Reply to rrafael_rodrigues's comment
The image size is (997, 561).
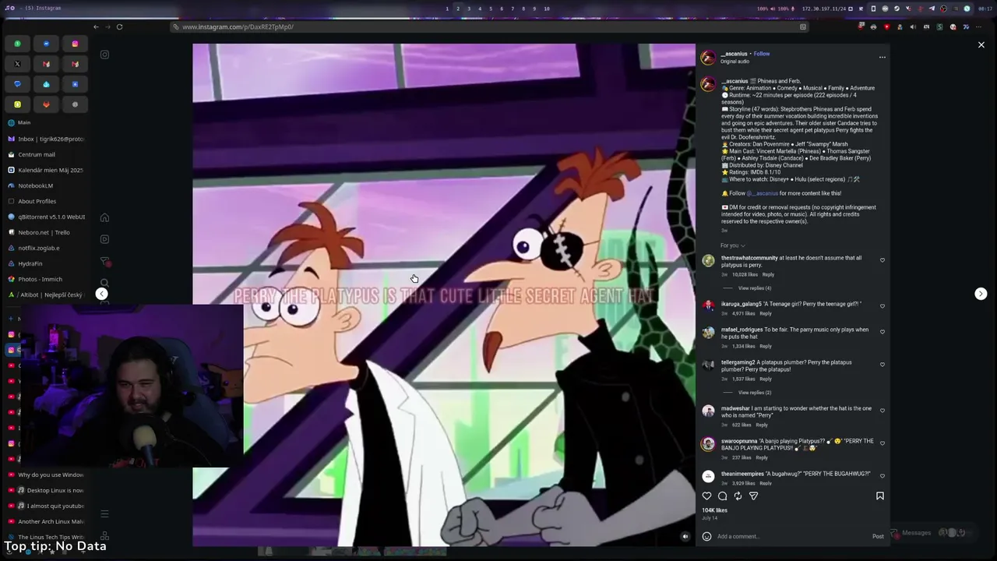pos(766,346)
